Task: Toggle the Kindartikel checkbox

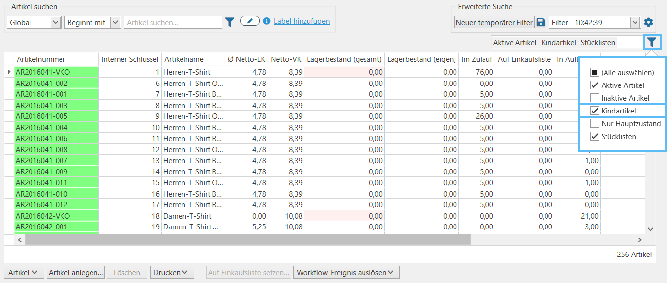Action: pos(594,111)
